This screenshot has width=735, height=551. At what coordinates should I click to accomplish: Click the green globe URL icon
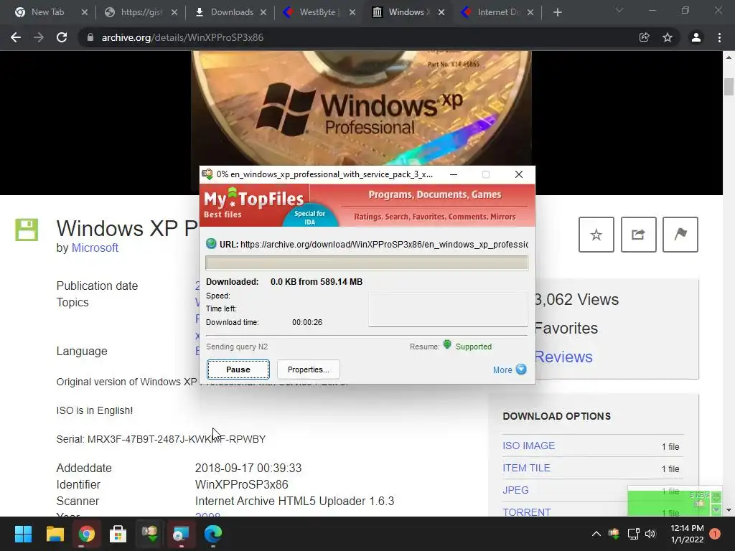(211, 244)
